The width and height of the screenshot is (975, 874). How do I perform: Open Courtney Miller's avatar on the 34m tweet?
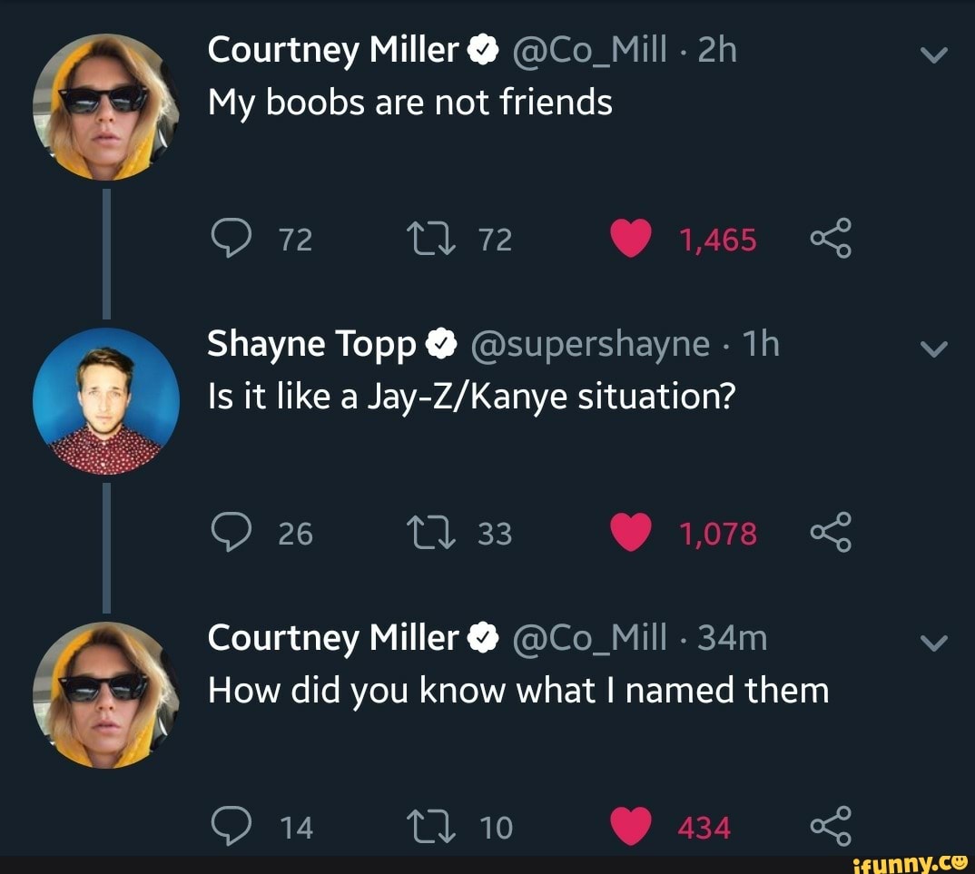click(106, 694)
